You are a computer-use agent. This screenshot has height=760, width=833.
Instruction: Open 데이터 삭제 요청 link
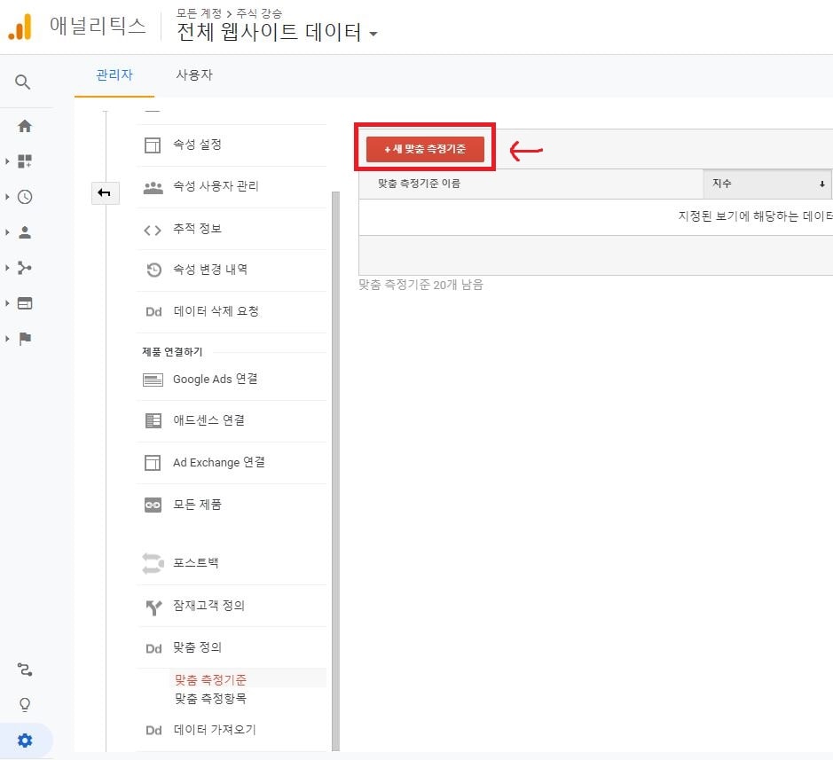click(216, 311)
